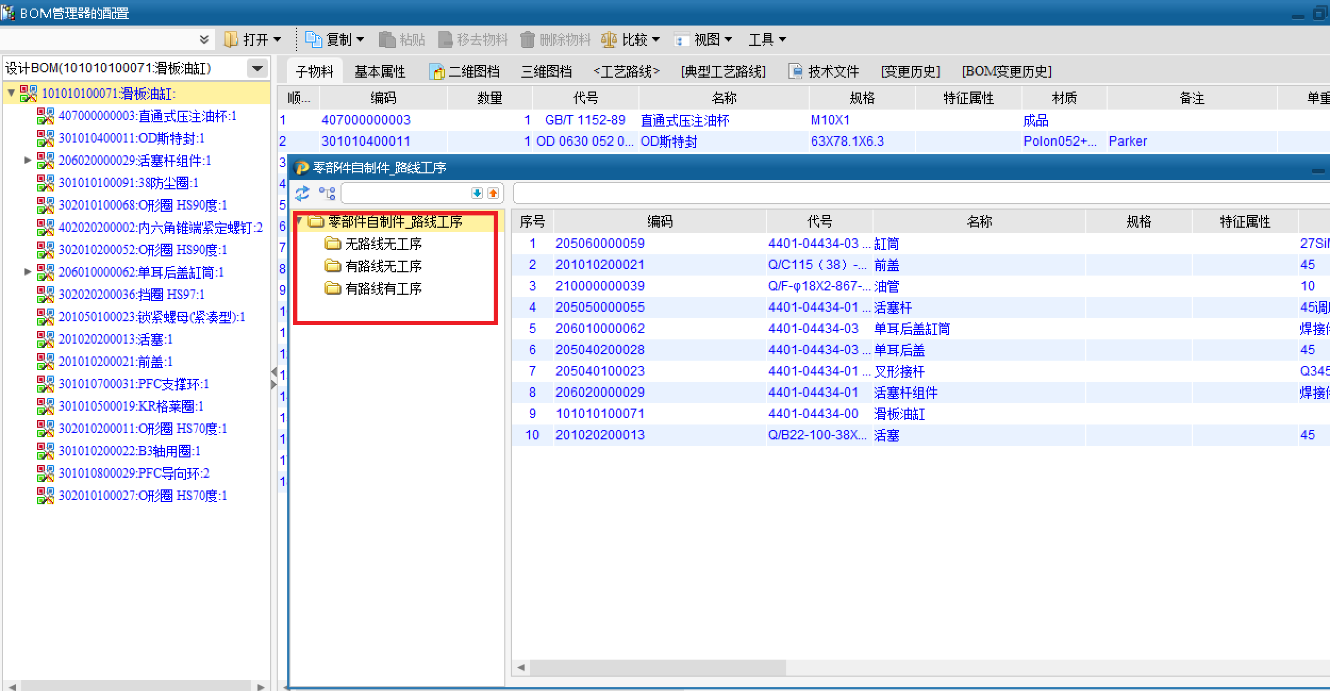Click the orange up-arrow search previous button
This screenshot has width=1330, height=691.
pyautogui.click(x=494, y=193)
